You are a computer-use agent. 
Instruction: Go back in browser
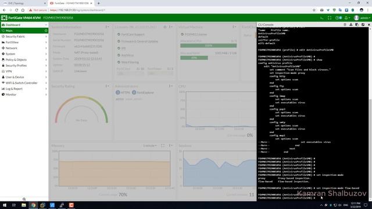4,10
